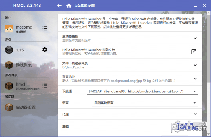
Task: Open the 下载源 BMCLAPI dropdown
Action: [x=142, y=92]
